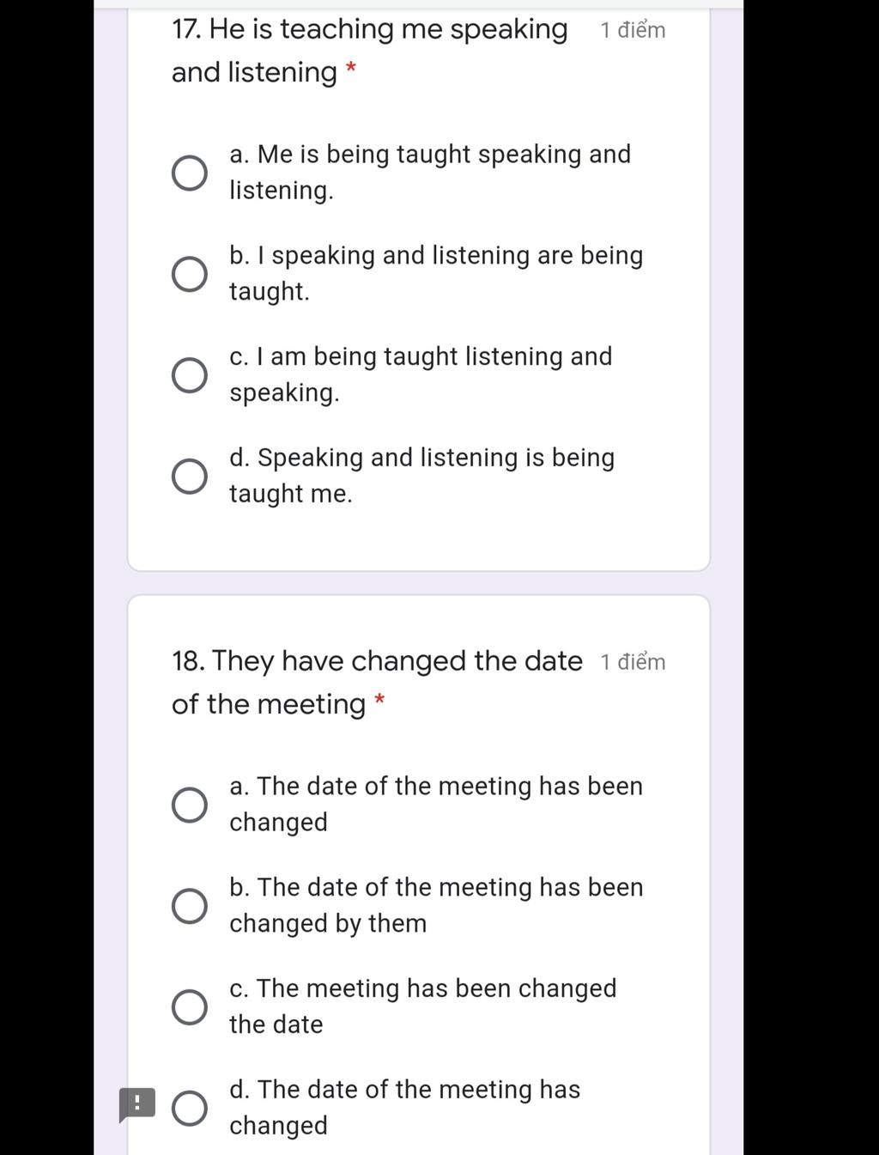Viewport: 879px width, 1155px height.
Task: Mark radio circle for "The meeting has been changed"
Action: [189, 1007]
